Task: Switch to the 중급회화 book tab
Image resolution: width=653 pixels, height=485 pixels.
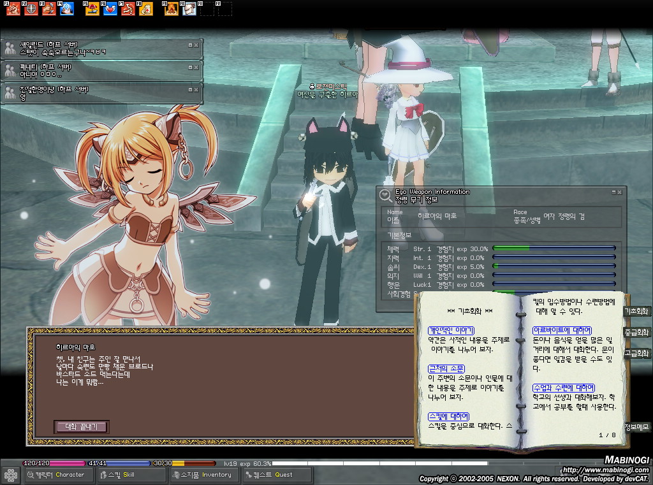Action: click(x=636, y=332)
